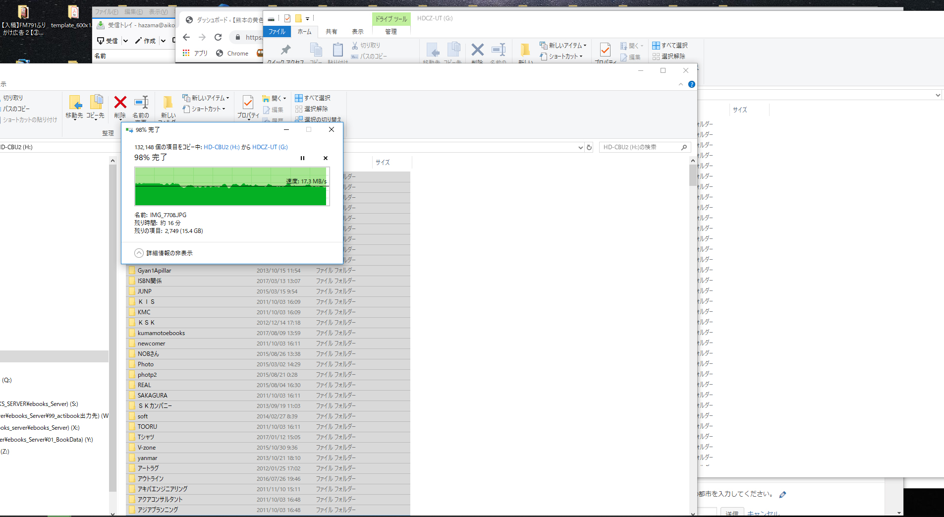Pause the file copy operation
The image size is (944, 517).
point(302,158)
